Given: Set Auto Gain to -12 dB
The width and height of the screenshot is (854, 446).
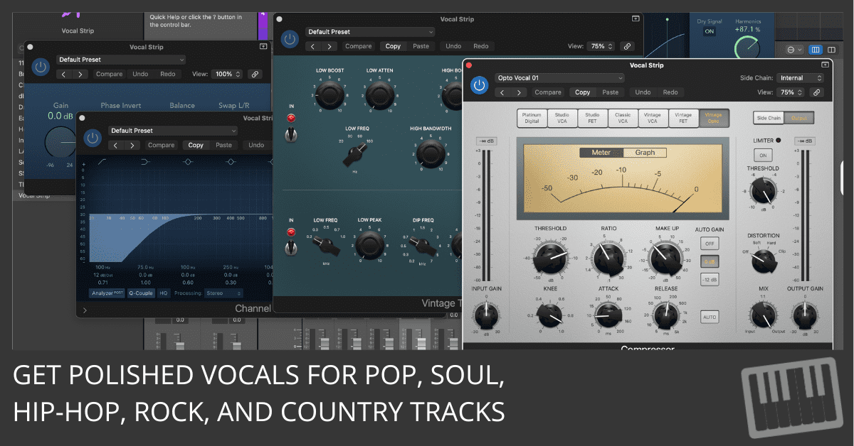Looking at the screenshot, I should pyautogui.click(x=709, y=279).
